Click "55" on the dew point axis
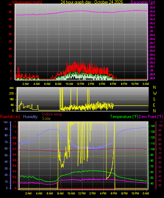 (160, 167)
